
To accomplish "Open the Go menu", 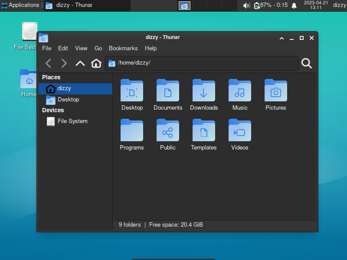I will tap(98, 49).
